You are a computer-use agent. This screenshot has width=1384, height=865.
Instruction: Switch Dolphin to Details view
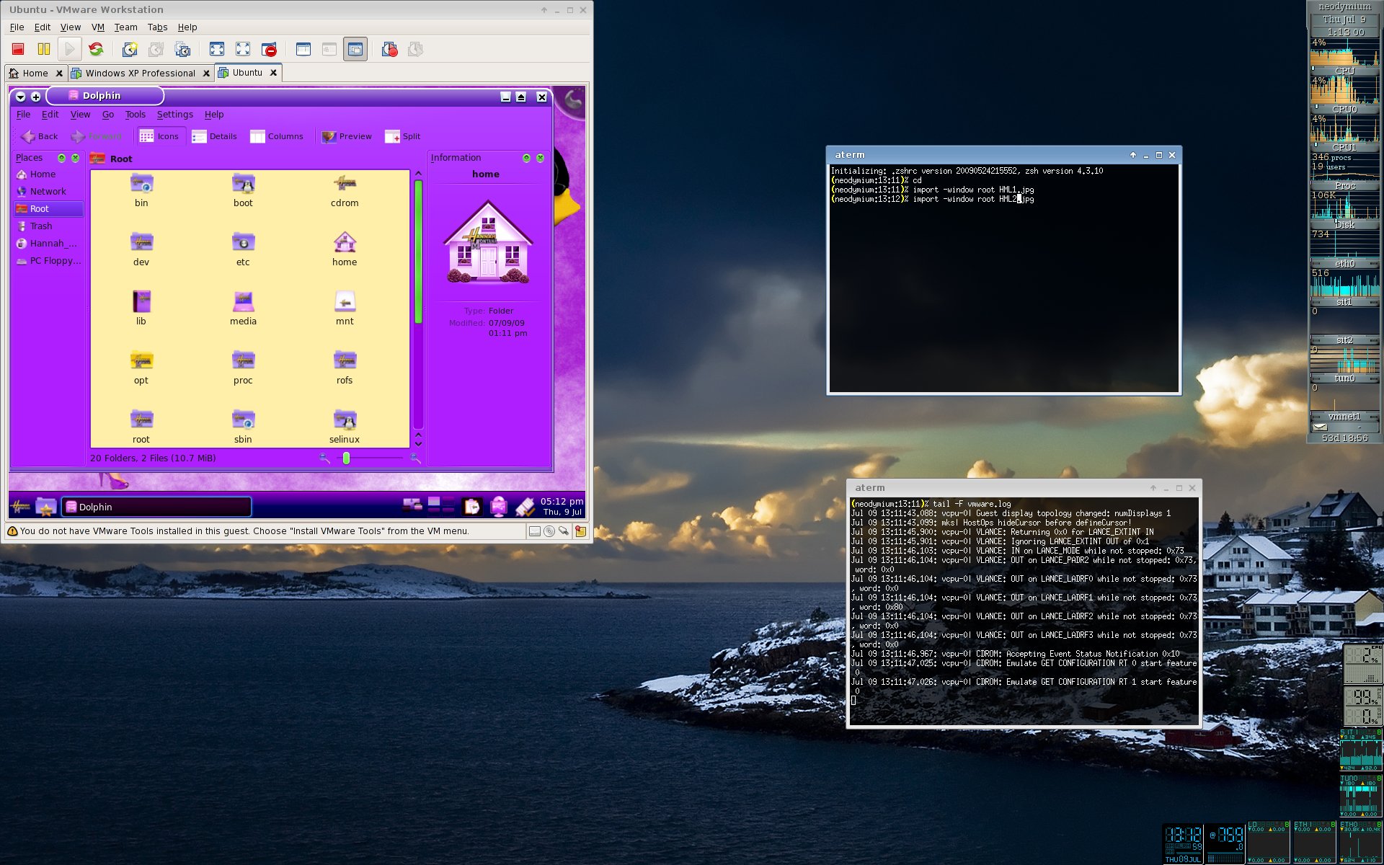click(215, 136)
